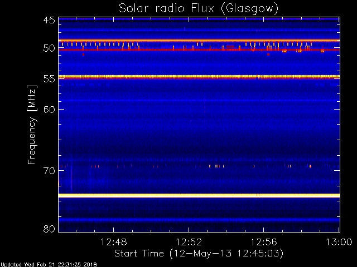Click the bright yellow band near 55 MHz
This screenshot has width=357, height=267.
[x=199, y=77]
